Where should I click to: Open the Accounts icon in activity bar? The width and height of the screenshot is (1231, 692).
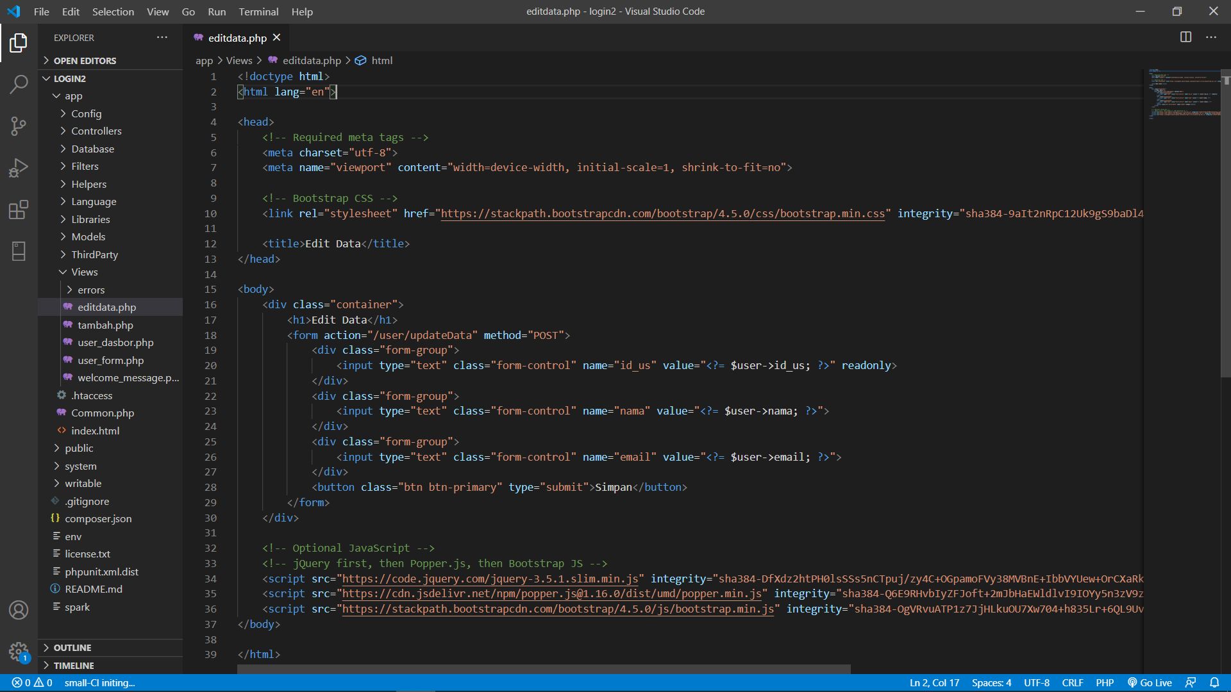pyautogui.click(x=19, y=610)
